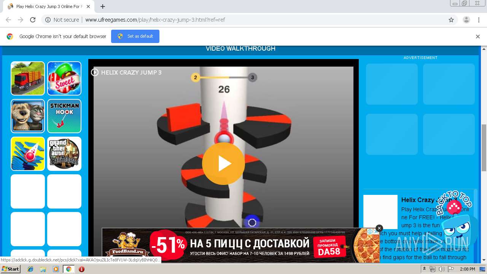
Task: Go forward in browser history
Action: coord(21,20)
